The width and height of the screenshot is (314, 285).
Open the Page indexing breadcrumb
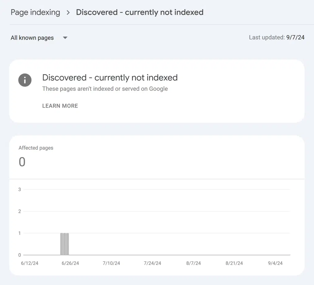[x=35, y=13]
